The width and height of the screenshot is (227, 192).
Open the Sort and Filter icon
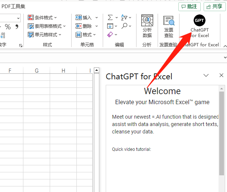click(x=124, y=17)
